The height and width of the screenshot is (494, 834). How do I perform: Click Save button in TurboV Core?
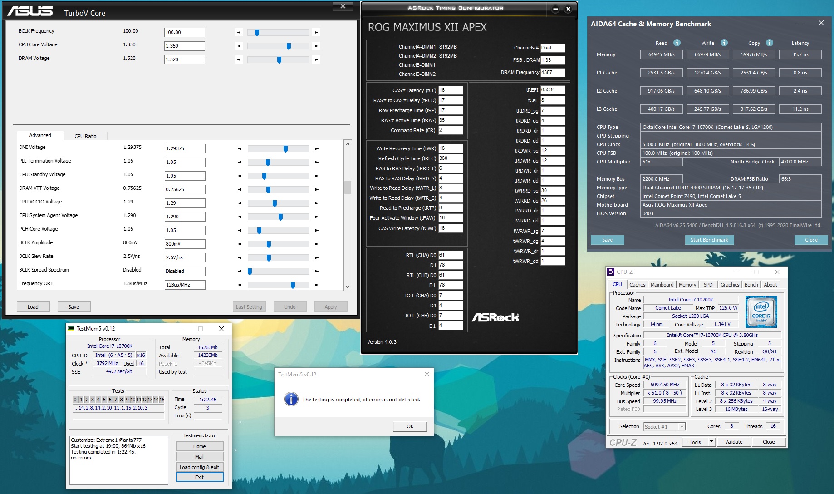pyautogui.click(x=74, y=307)
